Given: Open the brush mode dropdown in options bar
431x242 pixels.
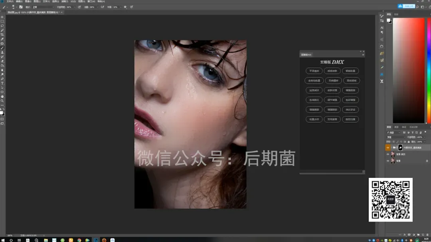Looking at the screenshot, I should [x=43, y=7].
